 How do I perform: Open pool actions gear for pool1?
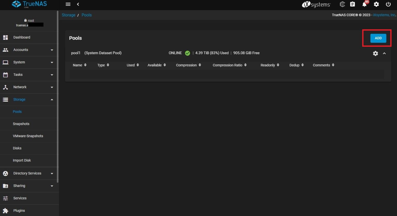tap(376, 53)
